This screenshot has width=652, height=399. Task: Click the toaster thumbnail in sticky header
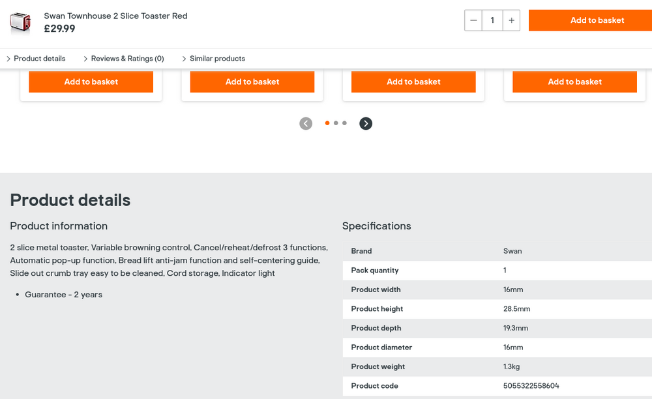20,22
